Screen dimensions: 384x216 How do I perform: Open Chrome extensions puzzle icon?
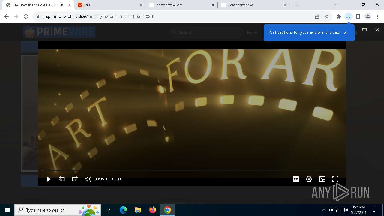pos(339,16)
